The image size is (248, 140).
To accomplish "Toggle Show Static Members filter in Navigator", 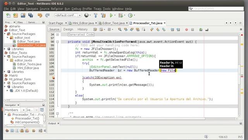I will coord(17,131).
